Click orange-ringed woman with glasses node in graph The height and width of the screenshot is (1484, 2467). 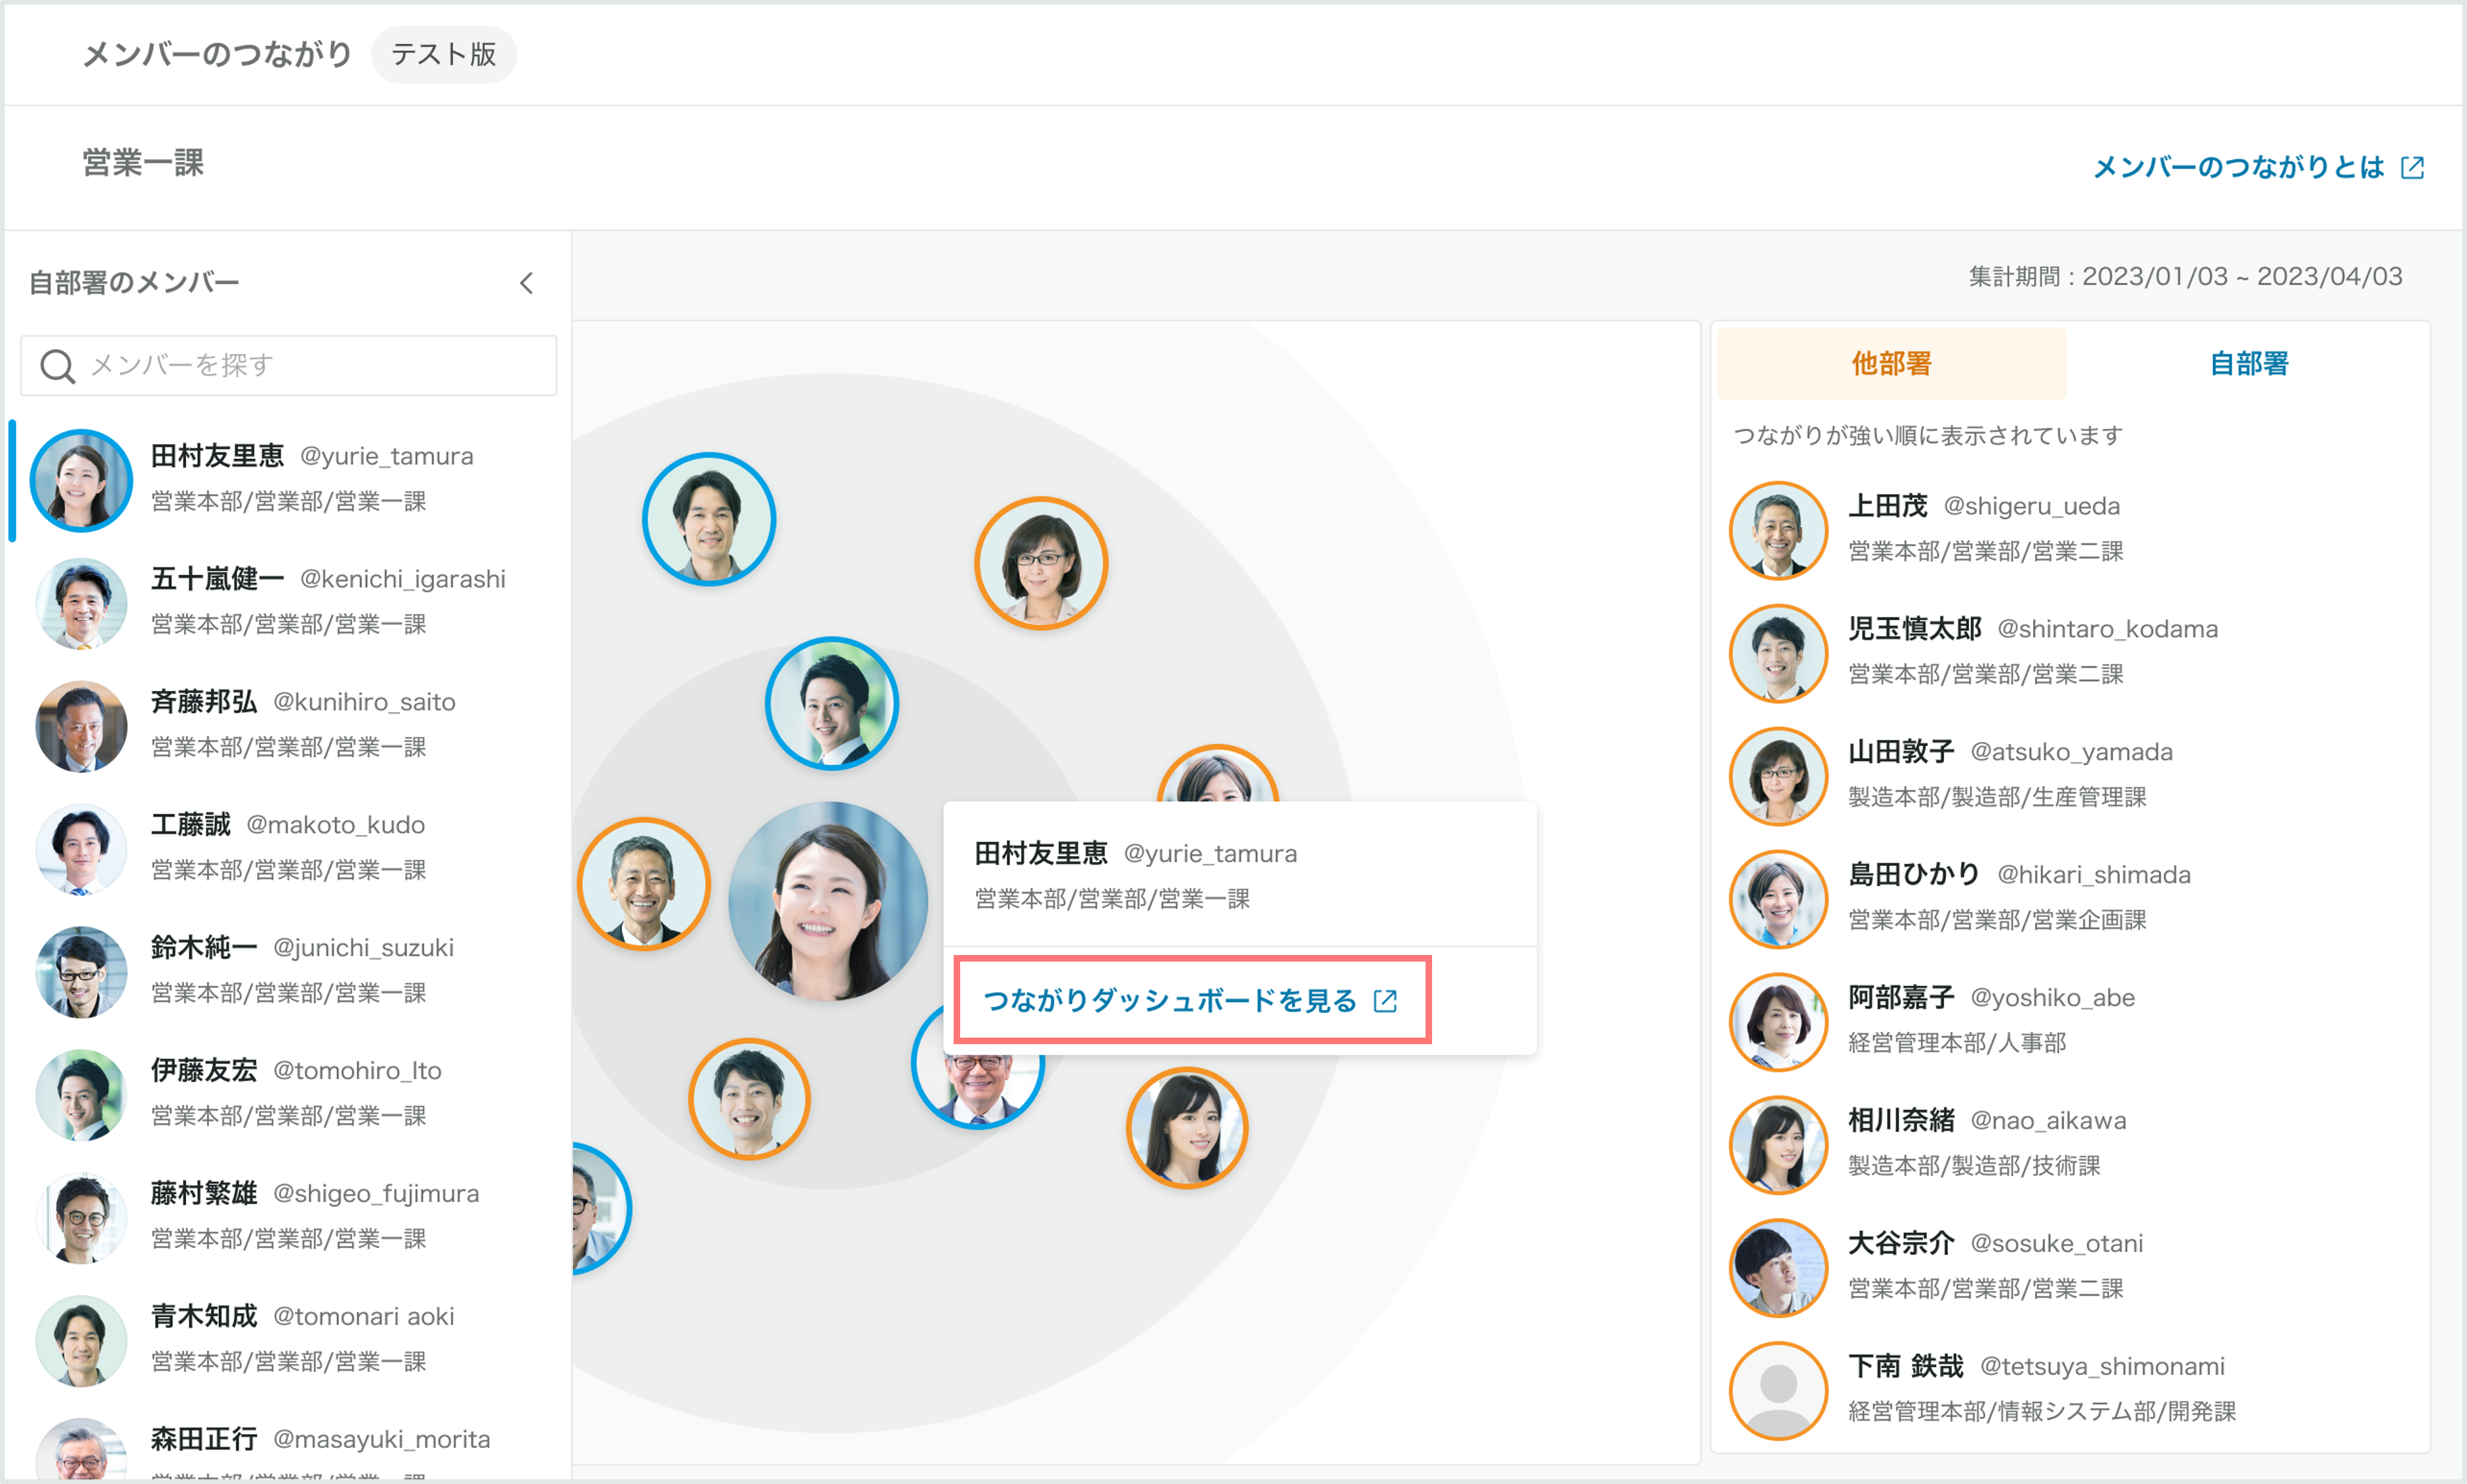click(x=1041, y=564)
